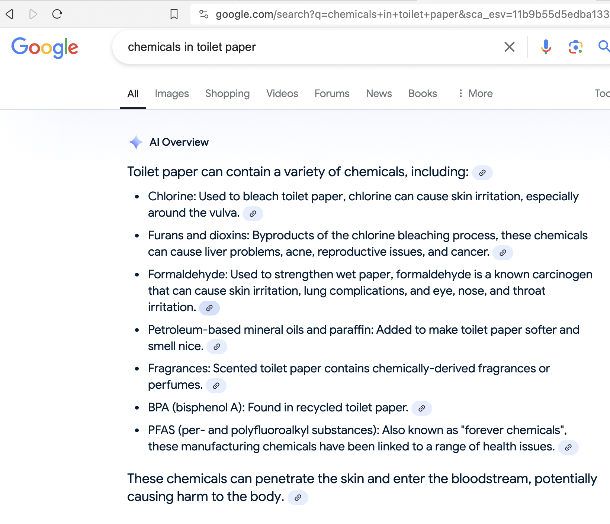Open source link after Formaldehyde bullet

[x=209, y=308]
